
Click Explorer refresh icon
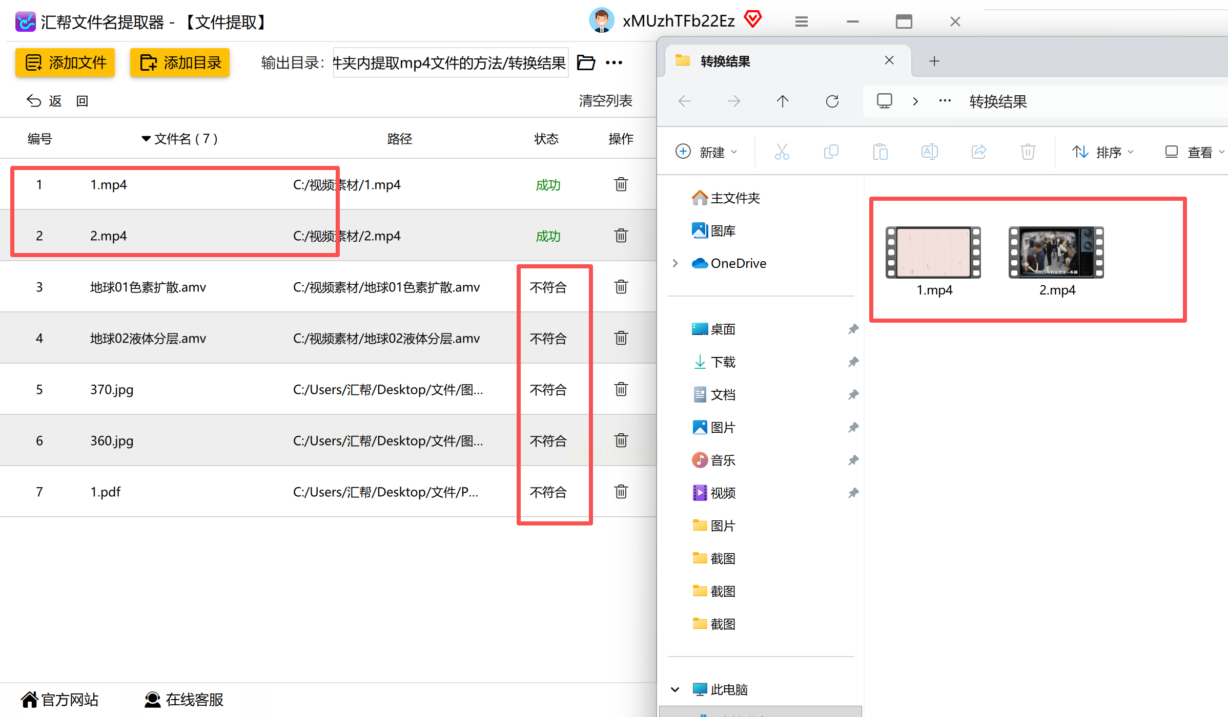coord(832,101)
